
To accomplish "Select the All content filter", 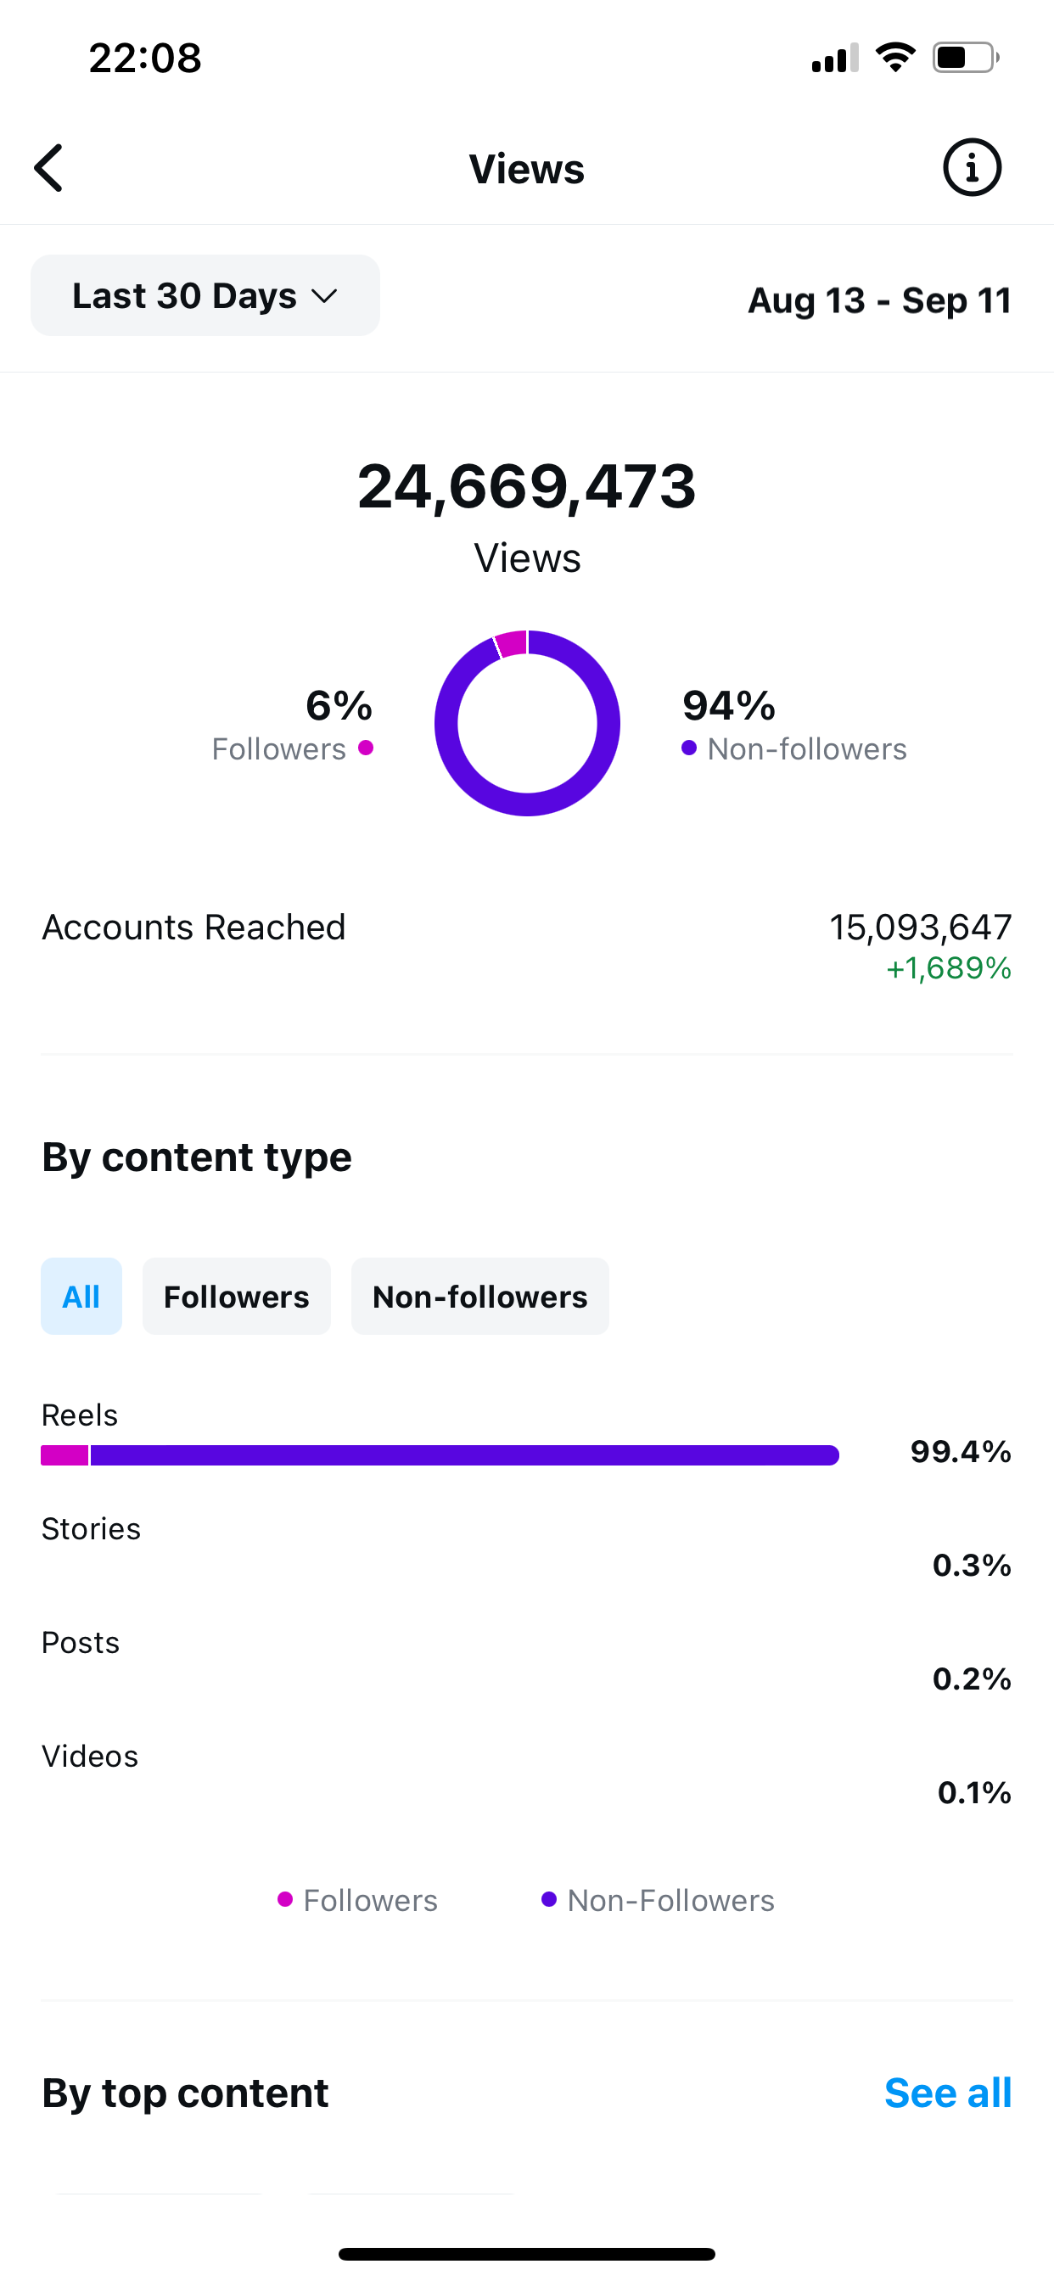I will (x=81, y=1297).
